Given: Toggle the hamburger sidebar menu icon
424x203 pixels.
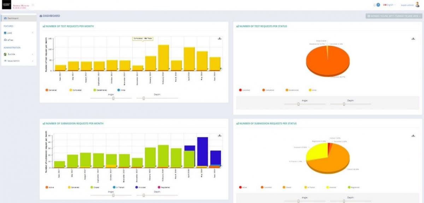Looking at the screenshot, I should click(33, 5).
